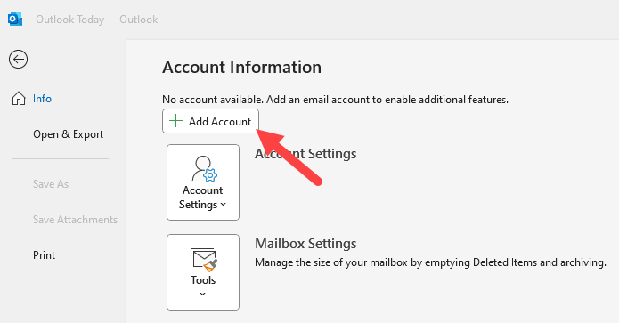Viewport: 619px width, 323px height.
Task: Click the 'Outlook Today - Outlook' window title
Action: point(97,20)
